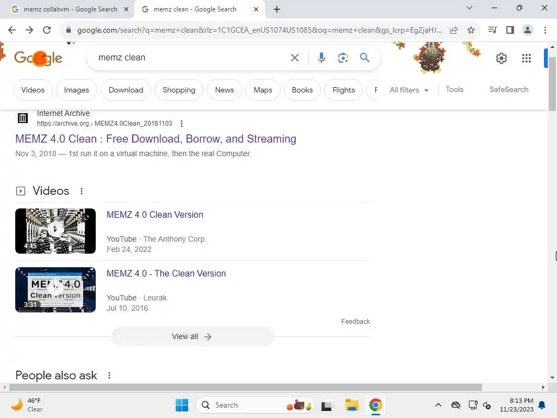The height and width of the screenshot is (418, 557).
Task: Click the horizontal scrollbar at bottom
Action: coord(245,387)
